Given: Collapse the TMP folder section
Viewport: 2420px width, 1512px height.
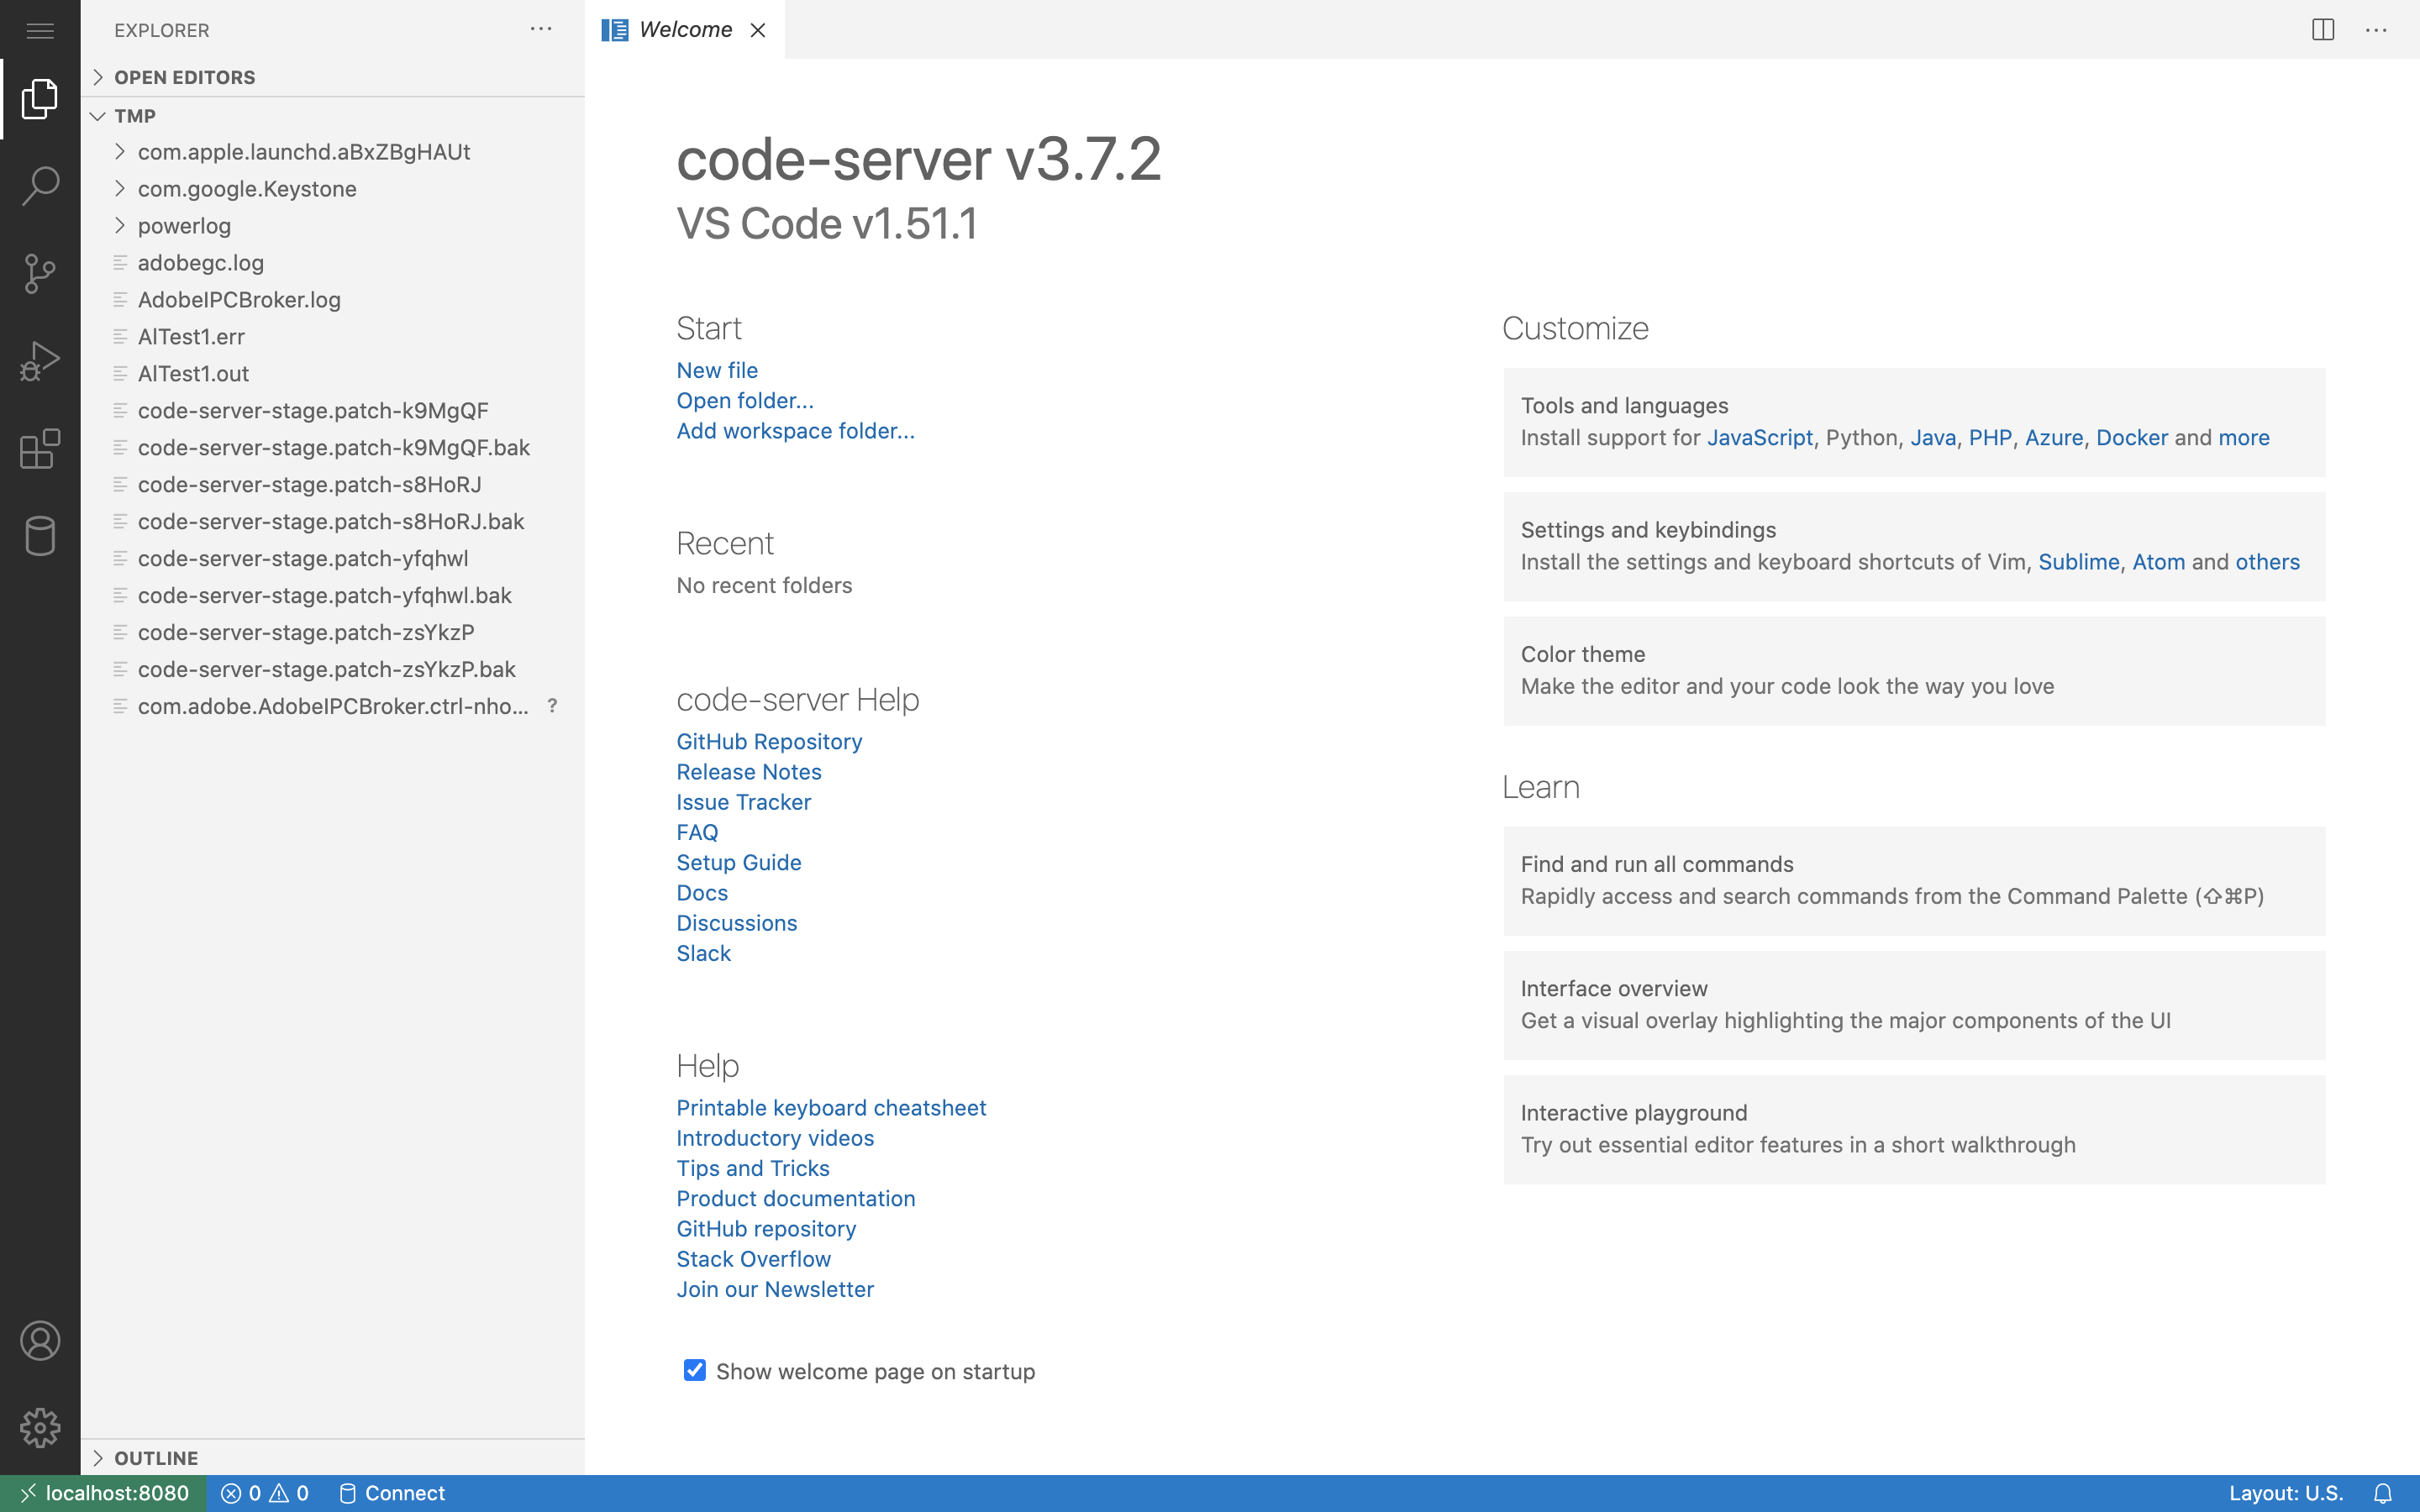Looking at the screenshot, I should point(333,116).
